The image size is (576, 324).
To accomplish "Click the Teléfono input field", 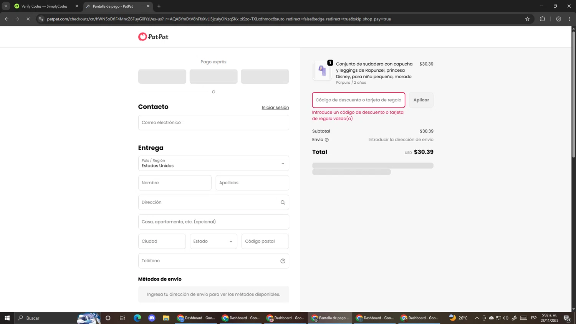I will [x=214, y=261].
